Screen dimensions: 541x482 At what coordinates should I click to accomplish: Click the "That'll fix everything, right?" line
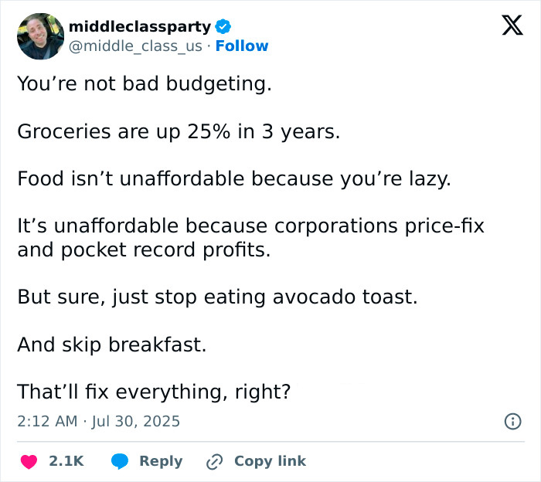point(154,392)
